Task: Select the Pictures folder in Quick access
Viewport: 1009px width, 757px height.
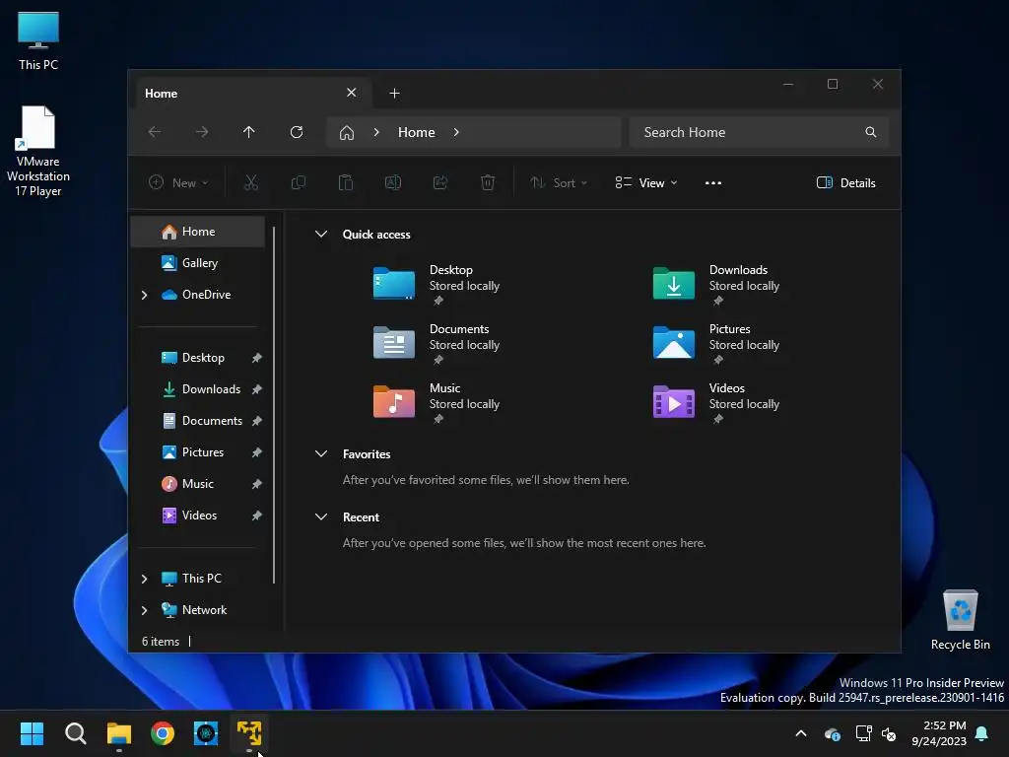Action: [x=717, y=343]
